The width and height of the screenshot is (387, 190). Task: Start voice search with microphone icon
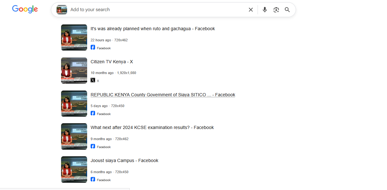coord(265,10)
